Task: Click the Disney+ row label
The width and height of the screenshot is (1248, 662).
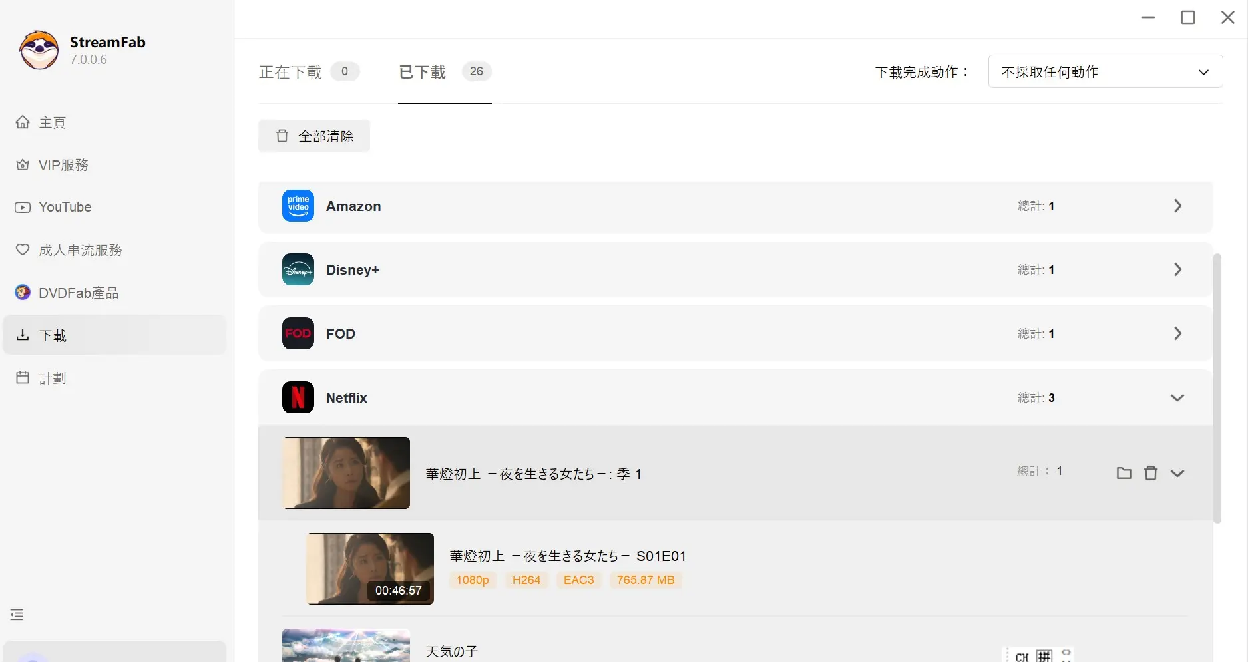Action: click(x=353, y=270)
